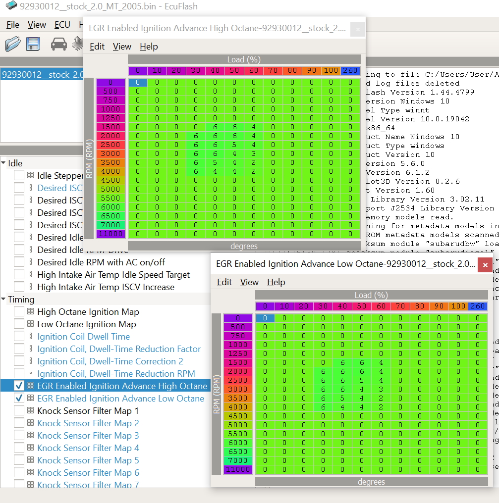
Task: Click the Save ROM floppy disk icon
Action: [x=33, y=44]
